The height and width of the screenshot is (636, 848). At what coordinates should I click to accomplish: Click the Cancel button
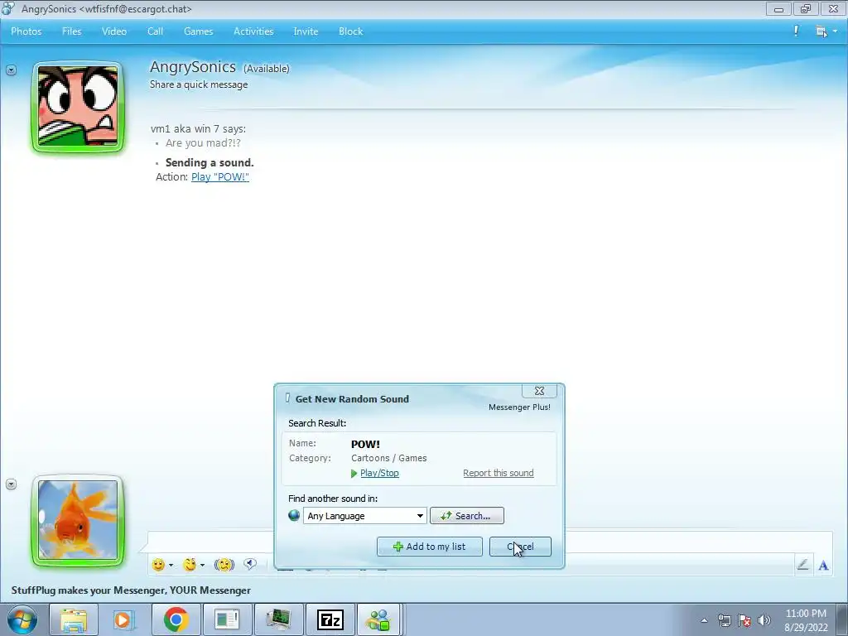[520, 547]
